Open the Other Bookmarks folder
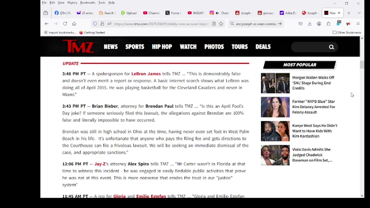The image size is (370, 208). click(347, 33)
